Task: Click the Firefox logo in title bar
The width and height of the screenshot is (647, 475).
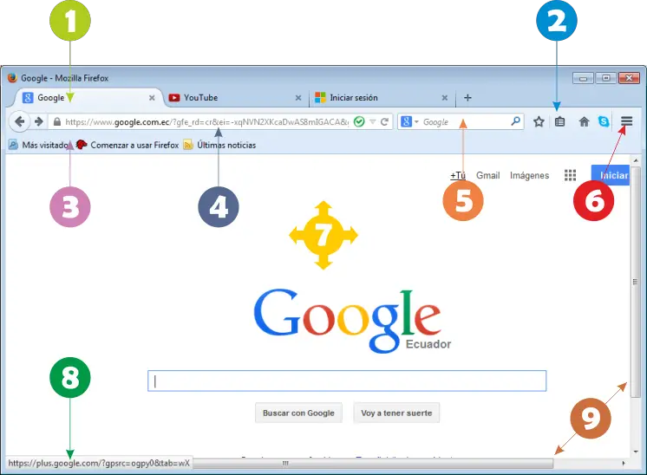Action: (x=12, y=77)
